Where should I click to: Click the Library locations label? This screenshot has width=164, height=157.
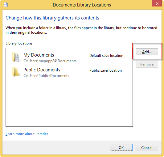click(19, 43)
